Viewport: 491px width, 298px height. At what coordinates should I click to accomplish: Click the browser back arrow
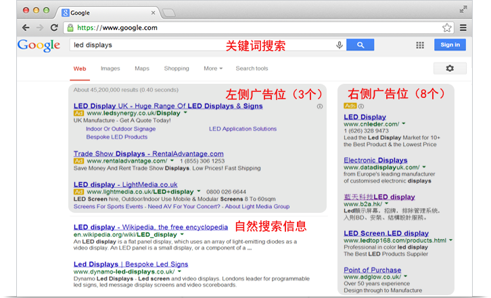[26, 28]
